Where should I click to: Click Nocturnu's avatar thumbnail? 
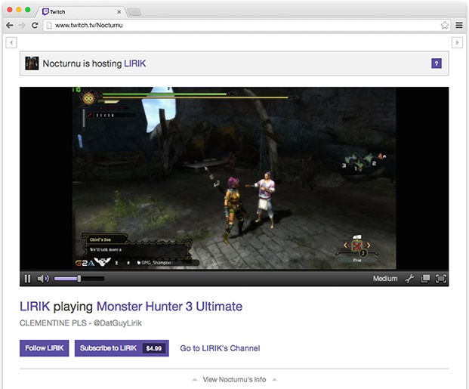[x=32, y=63]
